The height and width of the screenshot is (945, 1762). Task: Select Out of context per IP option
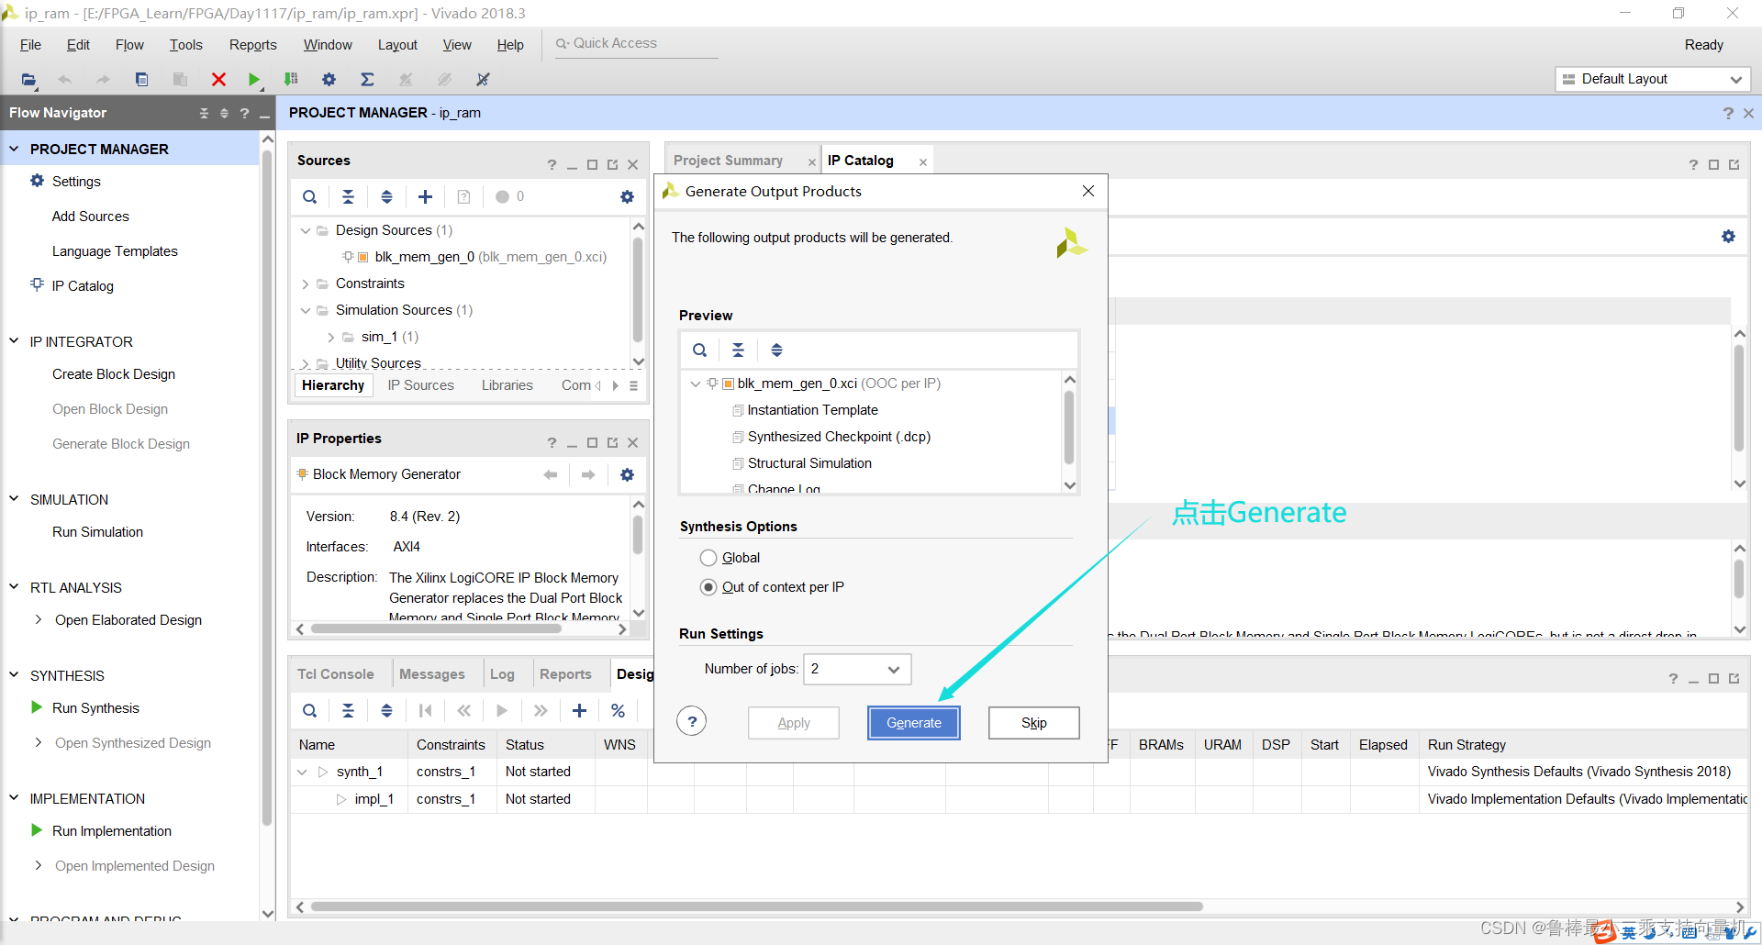(x=708, y=587)
